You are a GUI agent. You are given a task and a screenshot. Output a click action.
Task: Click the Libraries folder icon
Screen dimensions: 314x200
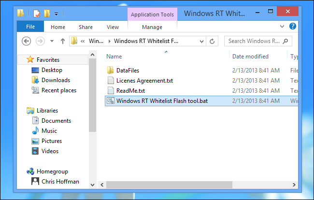click(30, 111)
